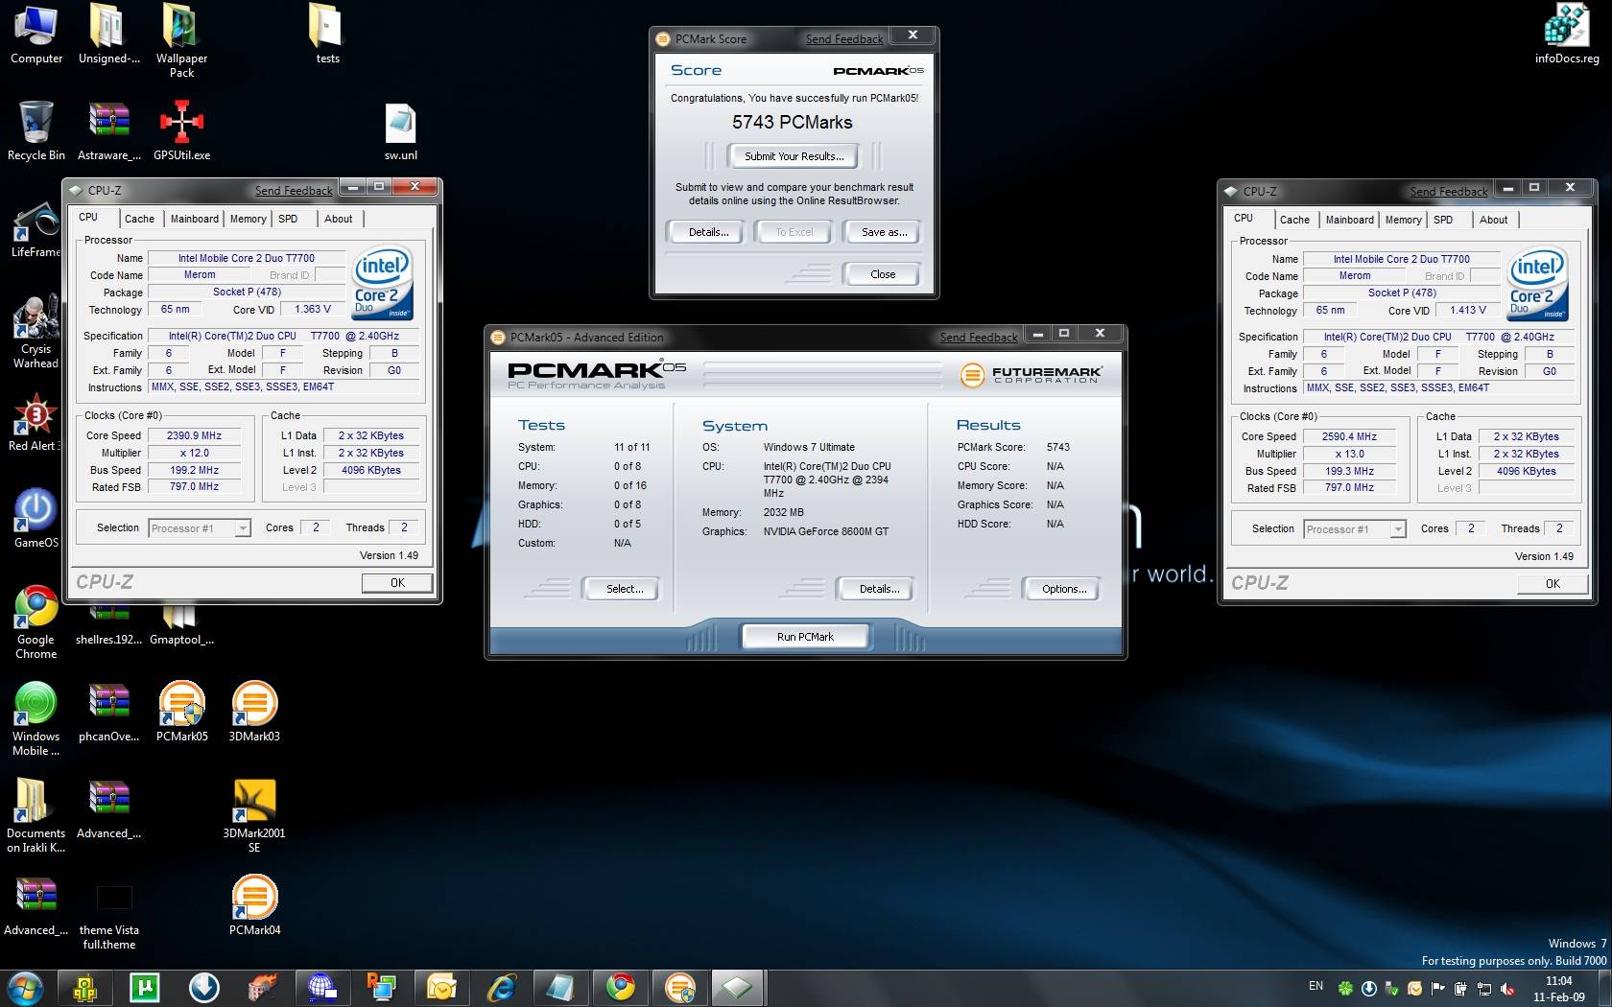Launch 3DMark03 desktop shortcut
The height and width of the screenshot is (1007, 1612).
(254, 711)
